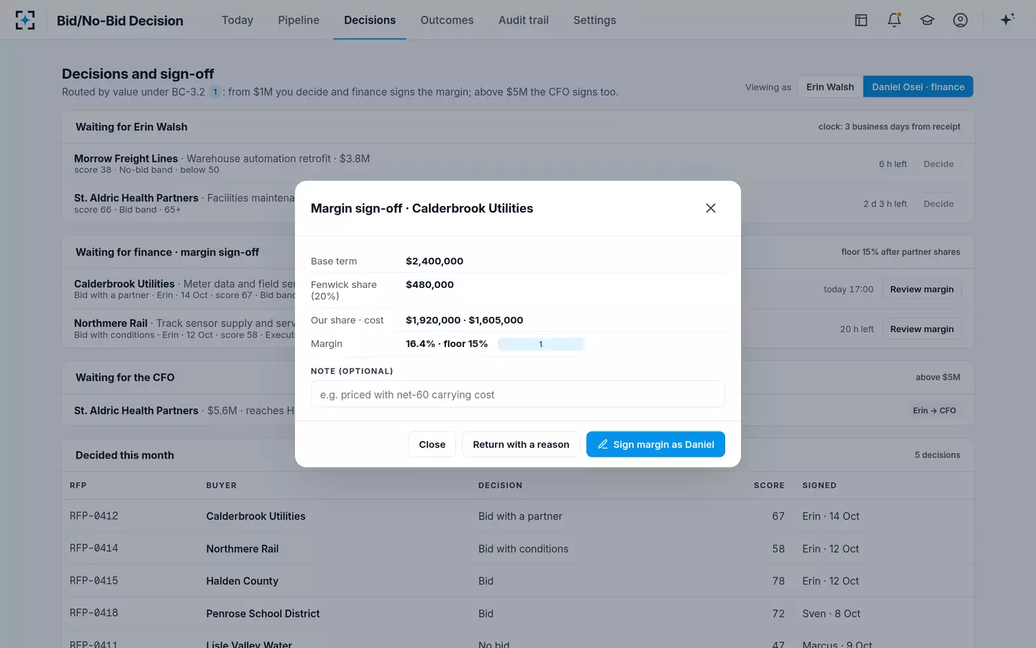The width and height of the screenshot is (1036, 648).
Task: Click the Halden County buyer cell
Action: [242, 581]
